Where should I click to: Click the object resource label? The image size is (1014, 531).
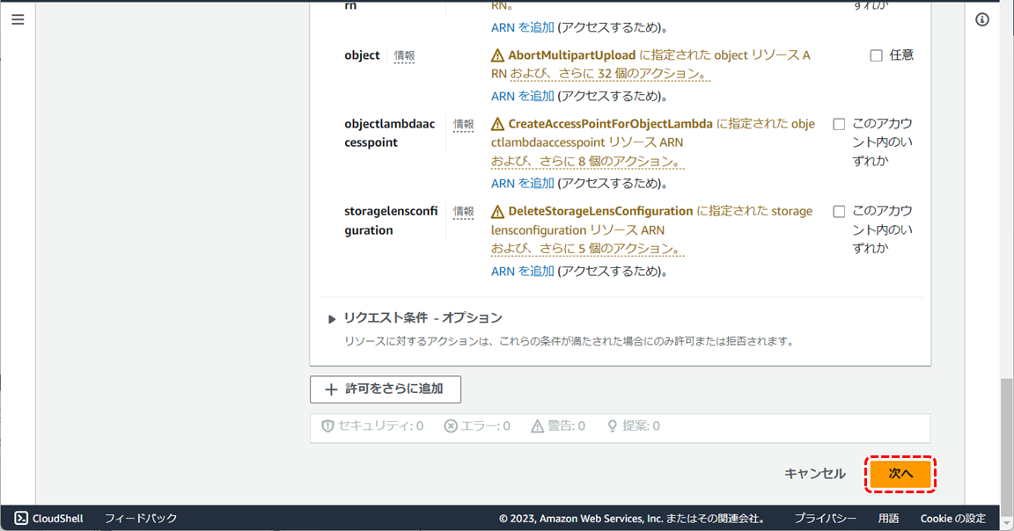click(x=362, y=55)
